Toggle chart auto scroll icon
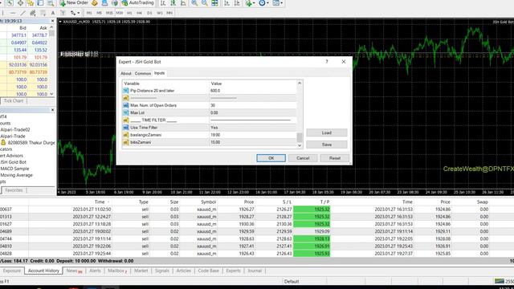This screenshot has height=289, width=514. click(226, 3)
